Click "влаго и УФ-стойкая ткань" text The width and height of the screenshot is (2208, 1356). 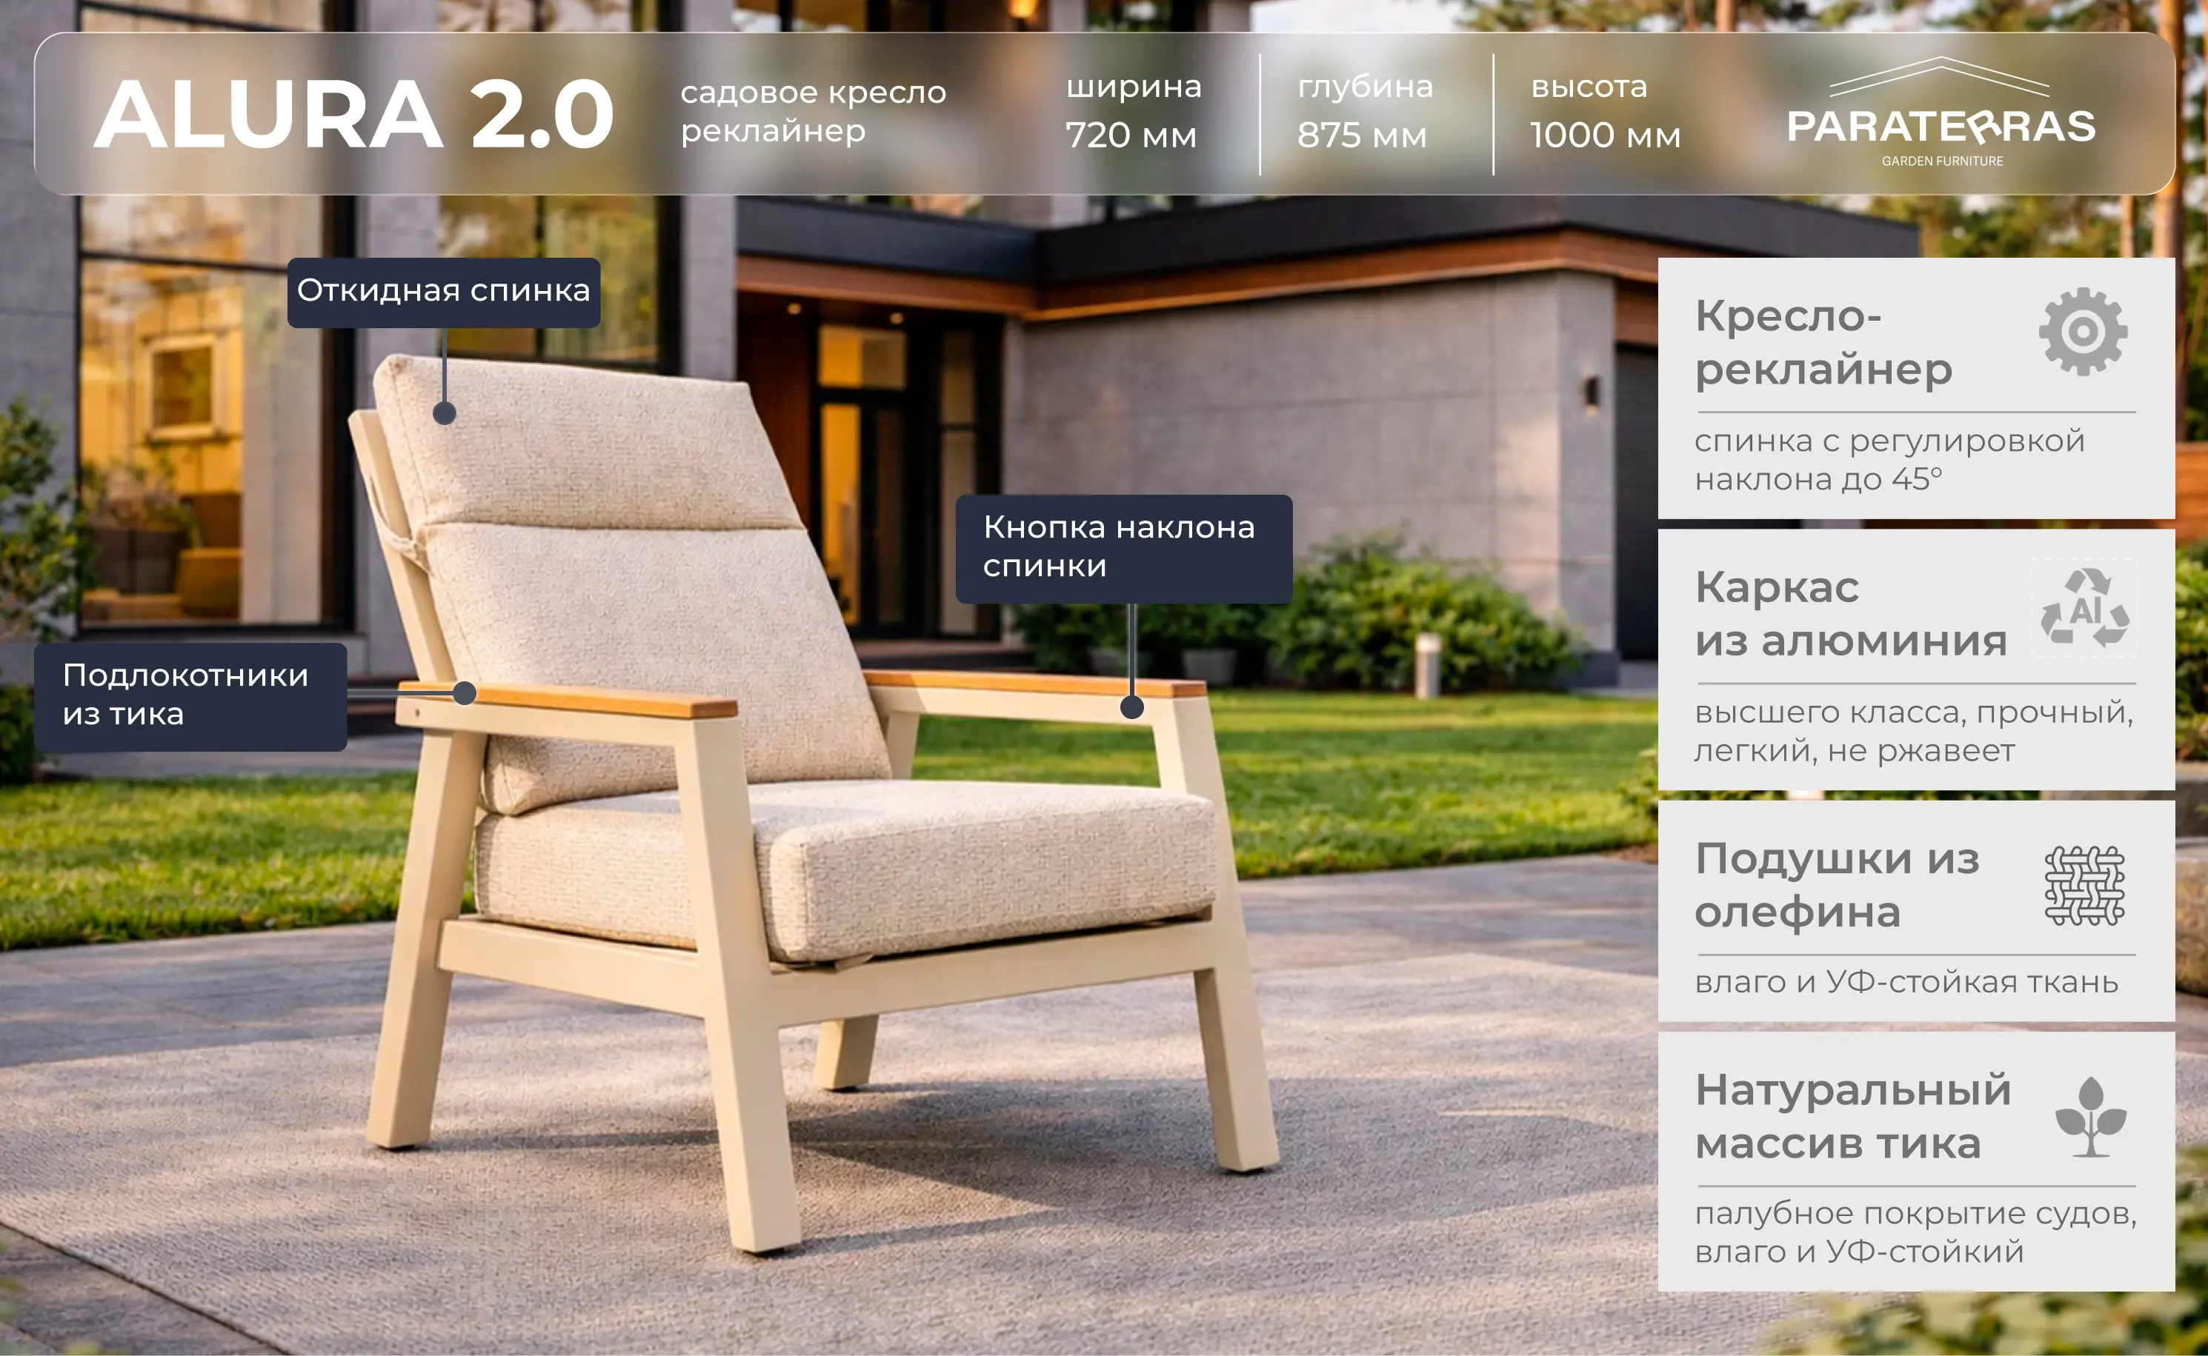(x=1906, y=982)
